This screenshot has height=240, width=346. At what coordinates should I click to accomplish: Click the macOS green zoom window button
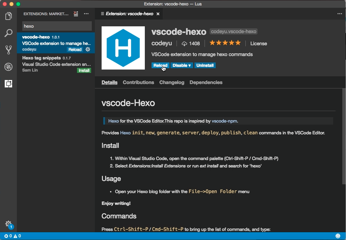point(18,4)
